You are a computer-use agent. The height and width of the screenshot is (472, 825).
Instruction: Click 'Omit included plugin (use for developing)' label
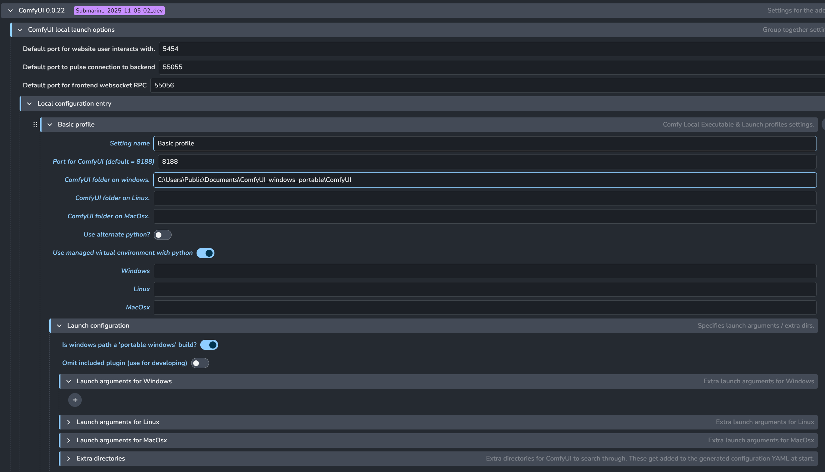pos(125,363)
